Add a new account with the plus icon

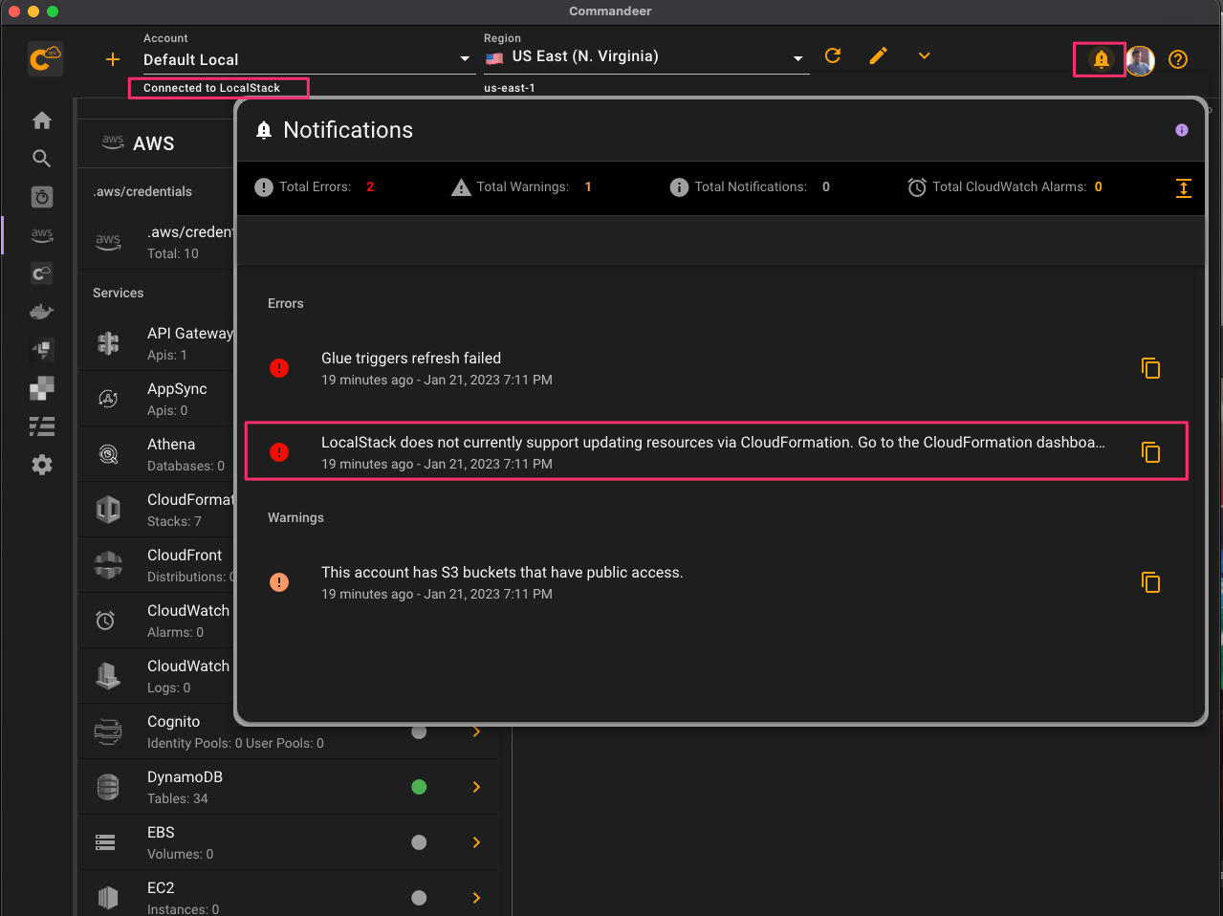pos(113,59)
